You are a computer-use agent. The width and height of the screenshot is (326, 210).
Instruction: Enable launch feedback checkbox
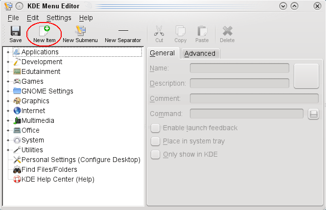(155, 128)
